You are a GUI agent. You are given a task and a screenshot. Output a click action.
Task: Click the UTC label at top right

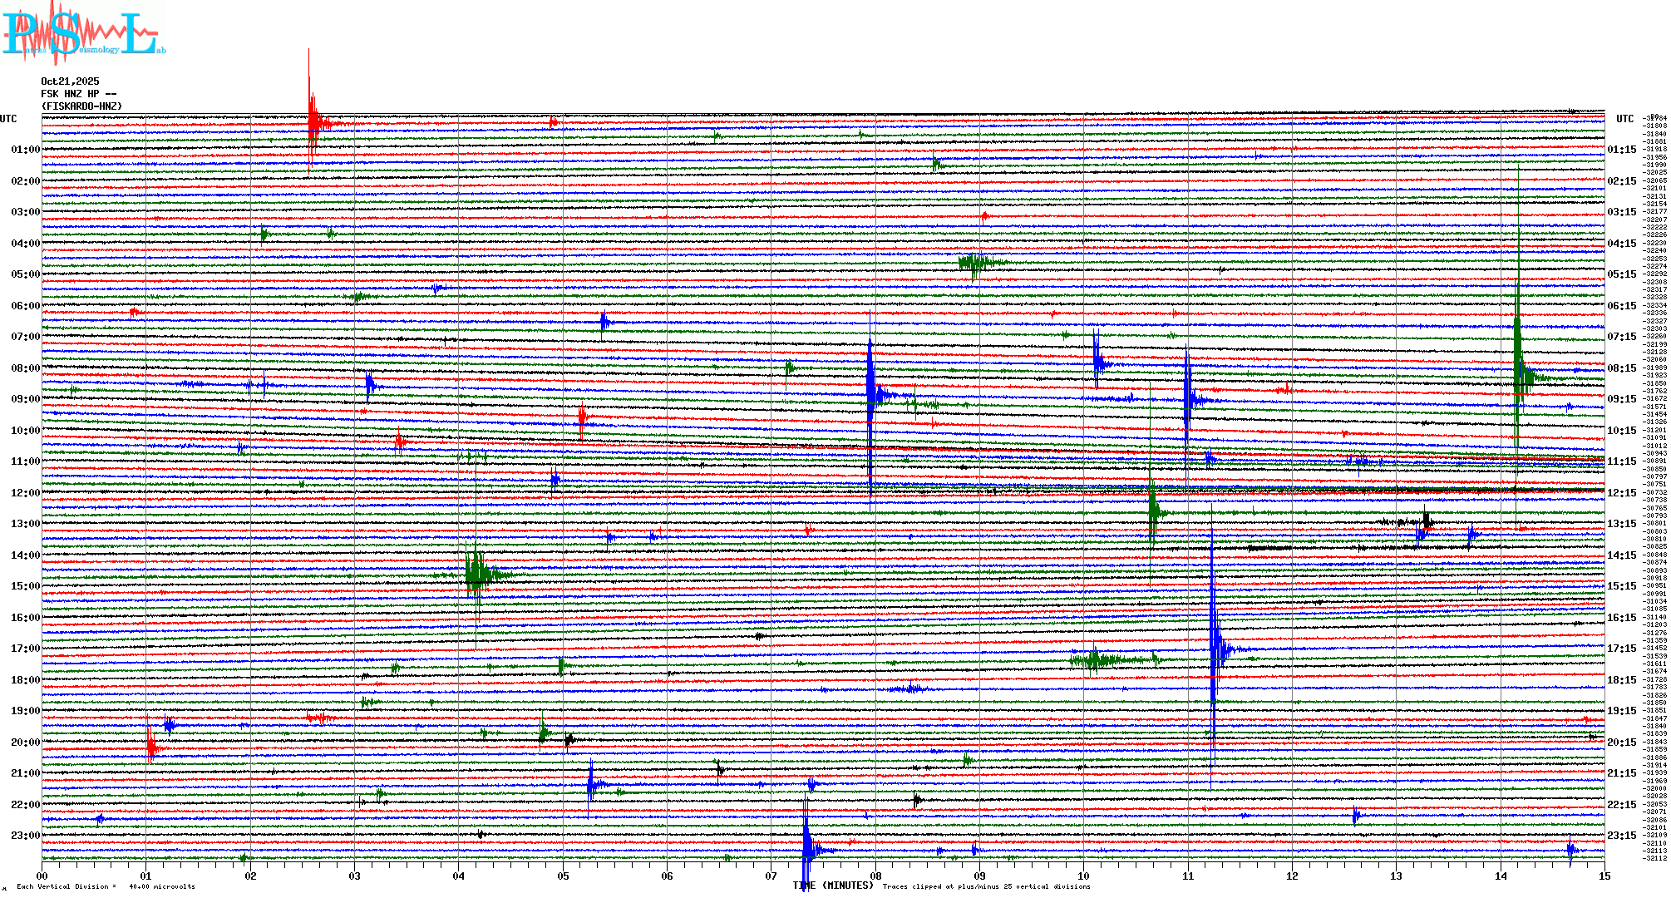point(1624,119)
